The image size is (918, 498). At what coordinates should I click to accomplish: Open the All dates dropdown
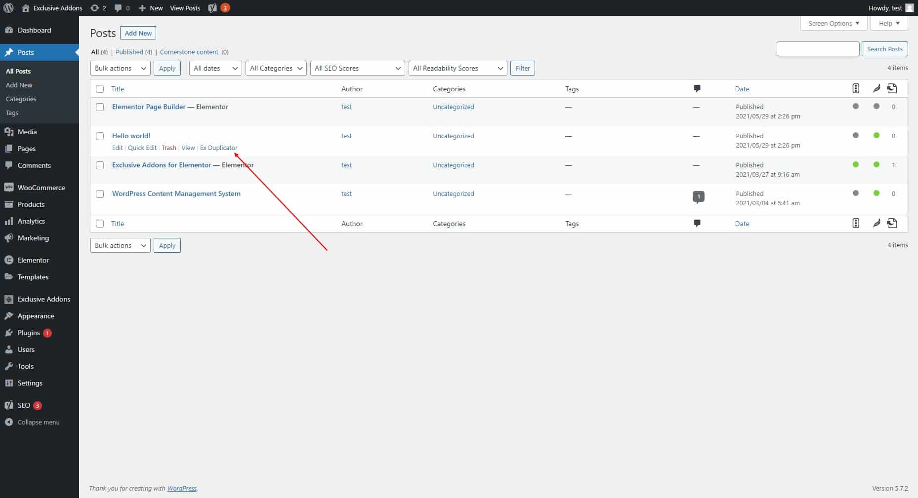[x=215, y=68]
